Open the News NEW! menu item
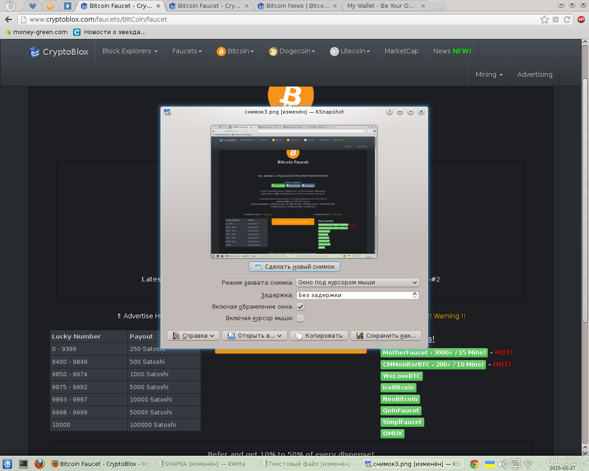 [452, 51]
